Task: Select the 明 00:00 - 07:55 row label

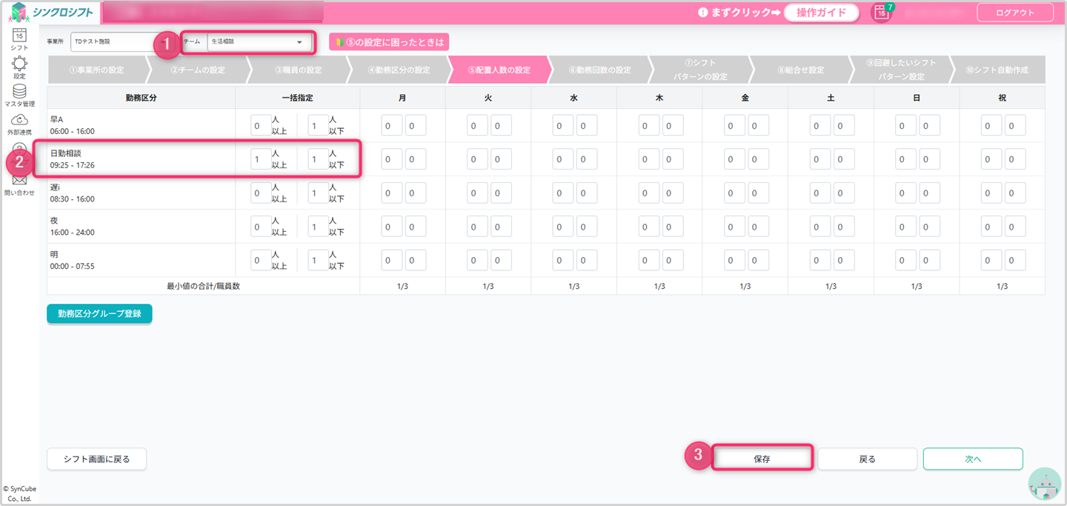Action: (73, 261)
